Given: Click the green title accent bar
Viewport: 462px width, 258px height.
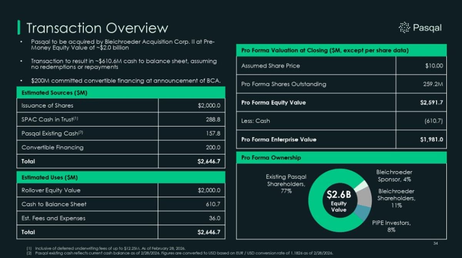Looking at the screenshot, I should pyautogui.click(x=18, y=28).
